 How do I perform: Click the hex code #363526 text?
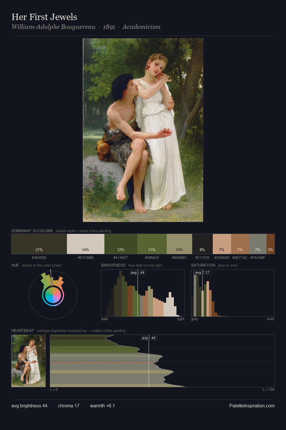[39, 258]
